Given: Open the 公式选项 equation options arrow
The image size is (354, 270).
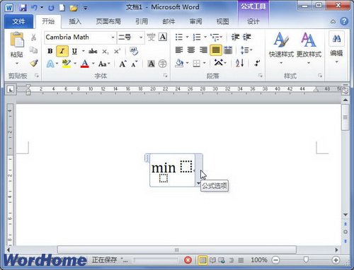Looking at the screenshot, I should [x=198, y=183].
